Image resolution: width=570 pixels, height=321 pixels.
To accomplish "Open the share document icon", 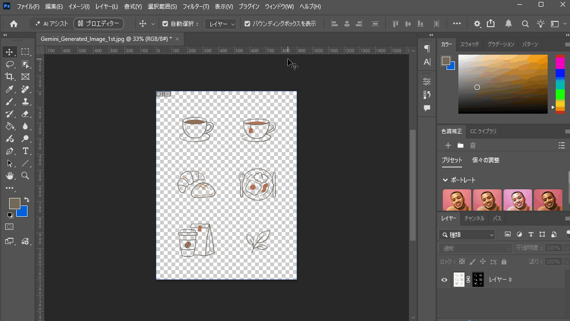I will [491, 24].
